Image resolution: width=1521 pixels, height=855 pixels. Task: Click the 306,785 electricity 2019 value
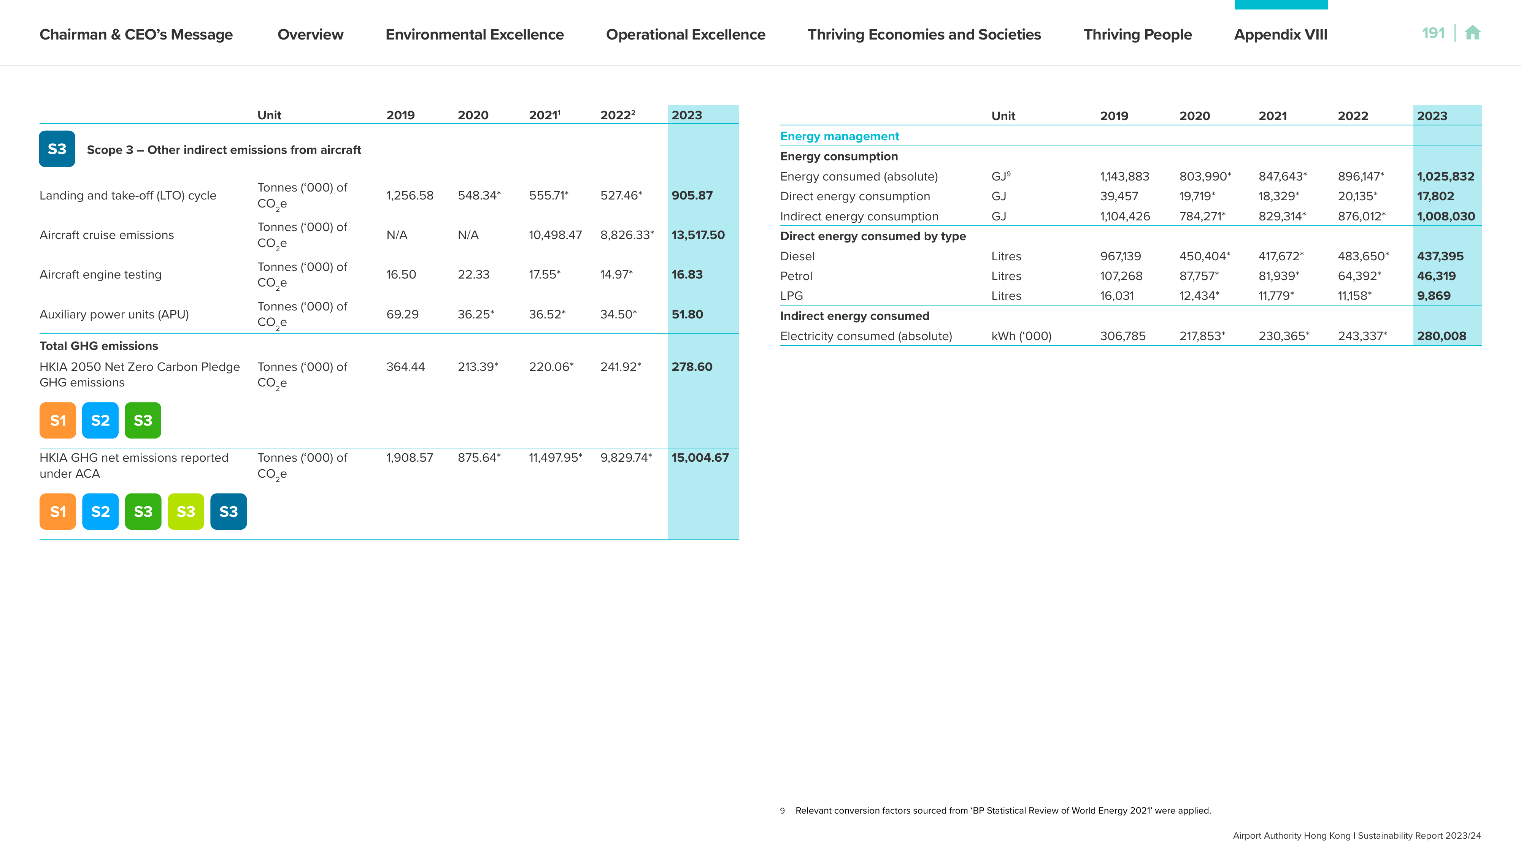[x=1122, y=336]
